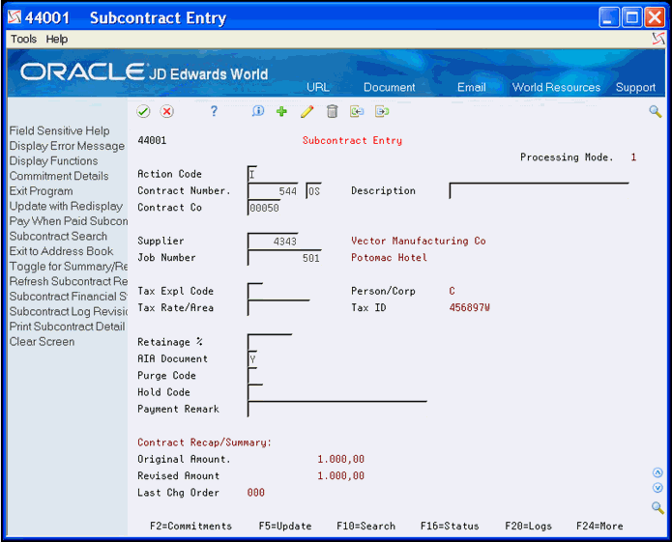Open the blue question mark help icon

[x=214, y=111]
